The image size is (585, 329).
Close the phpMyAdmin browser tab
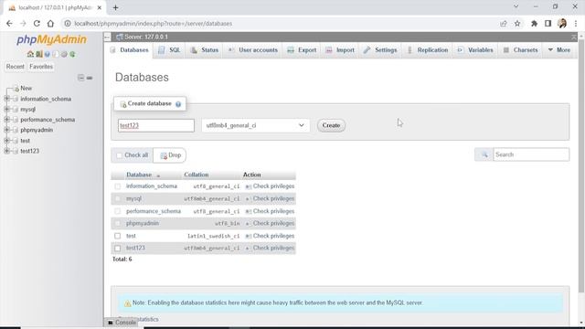(x=100, y=7)
